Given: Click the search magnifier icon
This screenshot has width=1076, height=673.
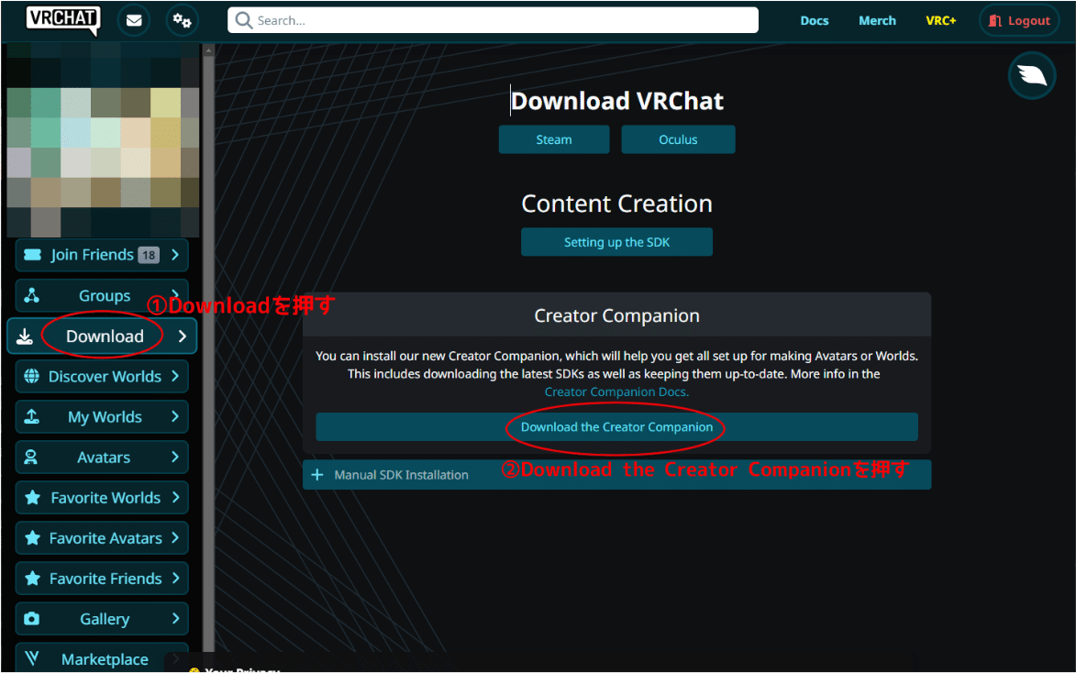Looking at the screenshot, I should tap(244, 20).
